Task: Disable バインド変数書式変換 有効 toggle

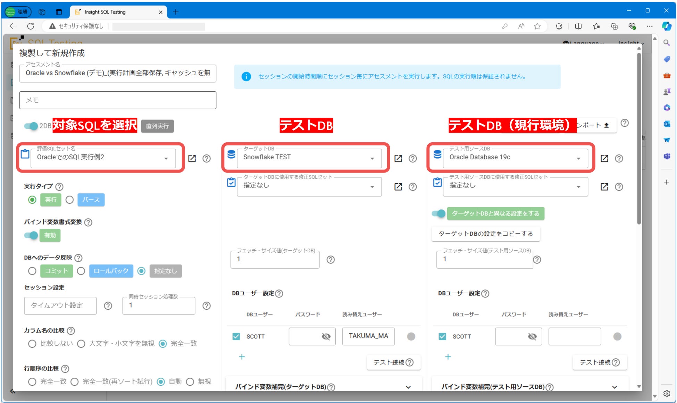Action: pyautogui.click(x=31, y=235)
